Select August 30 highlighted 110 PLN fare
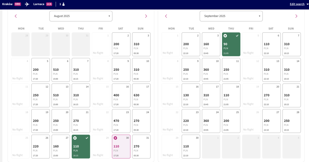 pos(121,147)
